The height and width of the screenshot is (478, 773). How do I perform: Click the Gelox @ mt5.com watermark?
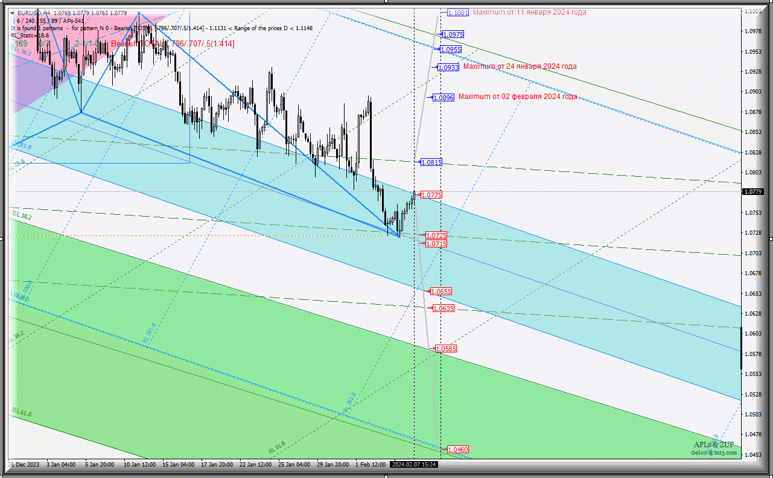pos(714,452)
